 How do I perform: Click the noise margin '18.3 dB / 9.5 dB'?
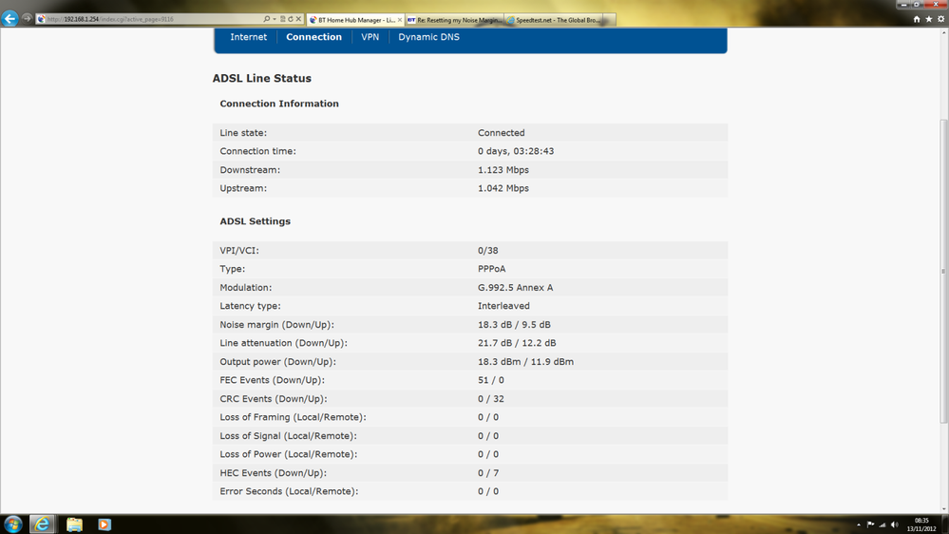click(514, 325)
